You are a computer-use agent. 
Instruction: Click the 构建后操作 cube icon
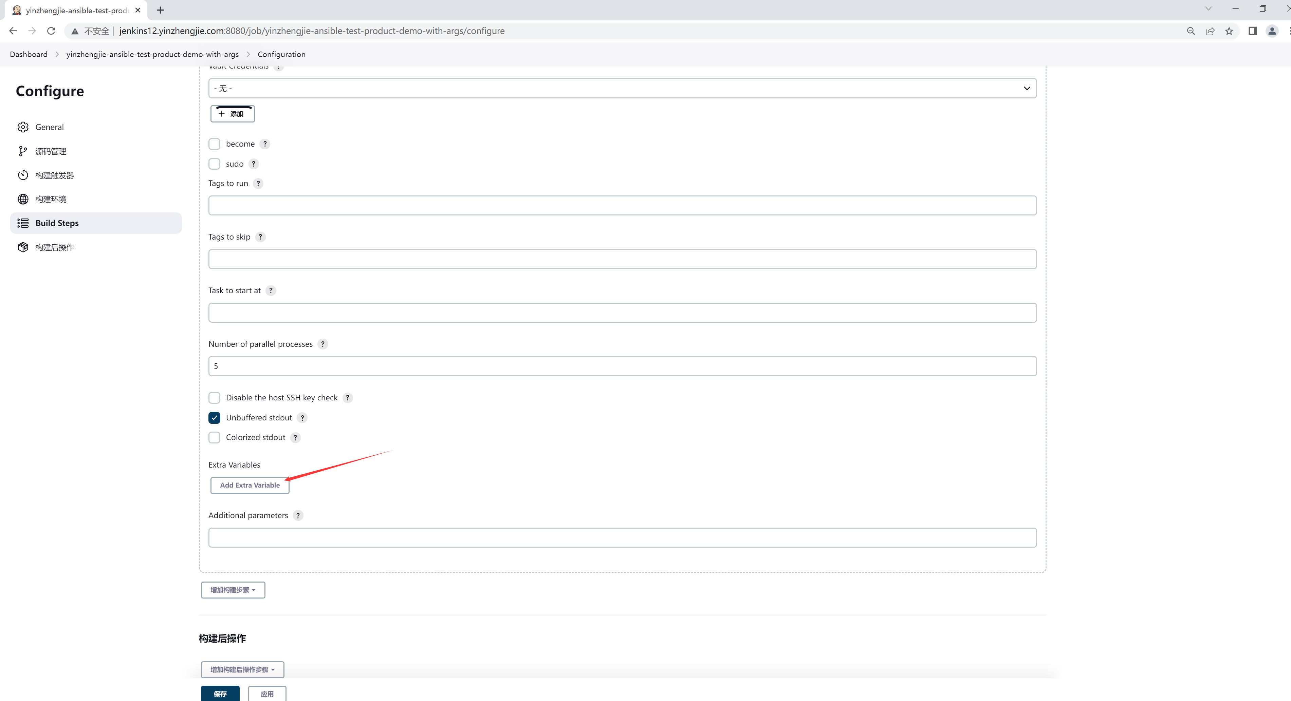click(23, 248)
